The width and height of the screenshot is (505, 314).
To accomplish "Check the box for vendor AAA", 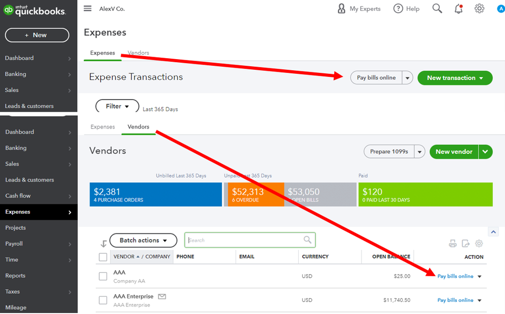I will pyautogui.click(x=103, y=276).
